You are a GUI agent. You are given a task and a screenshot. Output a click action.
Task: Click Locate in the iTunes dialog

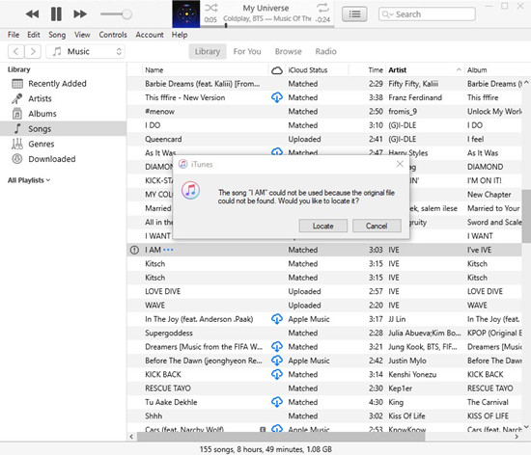(322, 226)
